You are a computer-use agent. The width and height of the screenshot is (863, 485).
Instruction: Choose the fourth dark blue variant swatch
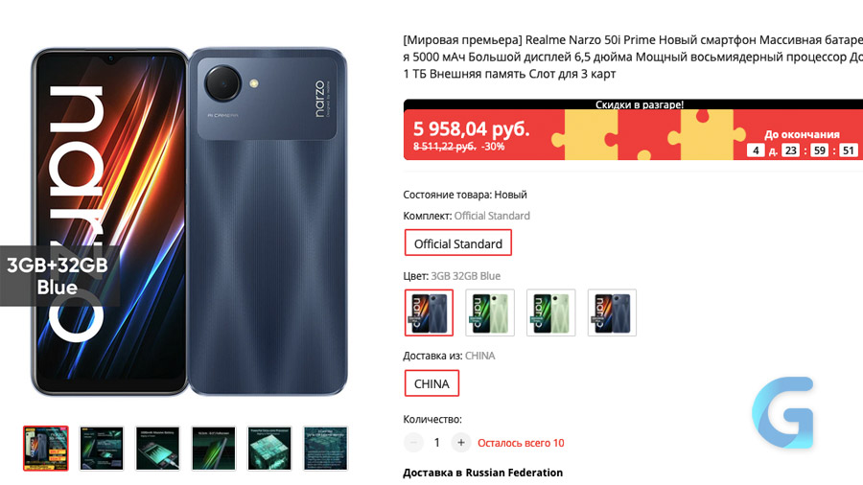click(x=612, y=312)
